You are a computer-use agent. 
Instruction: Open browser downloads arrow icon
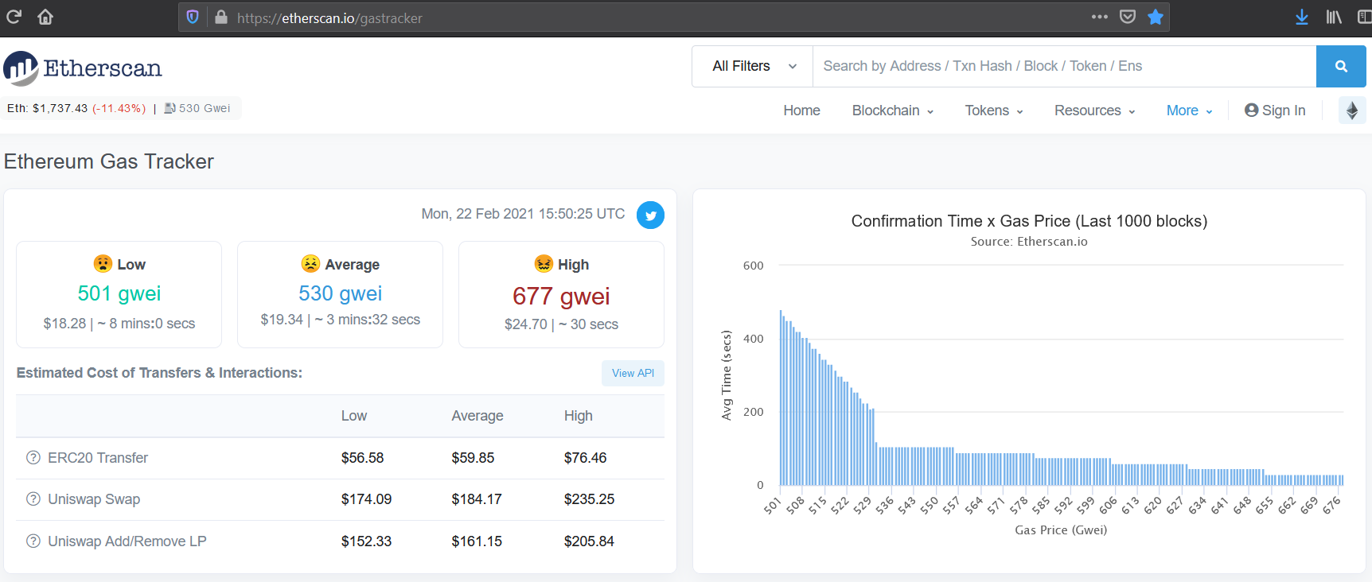(1302, 17)
